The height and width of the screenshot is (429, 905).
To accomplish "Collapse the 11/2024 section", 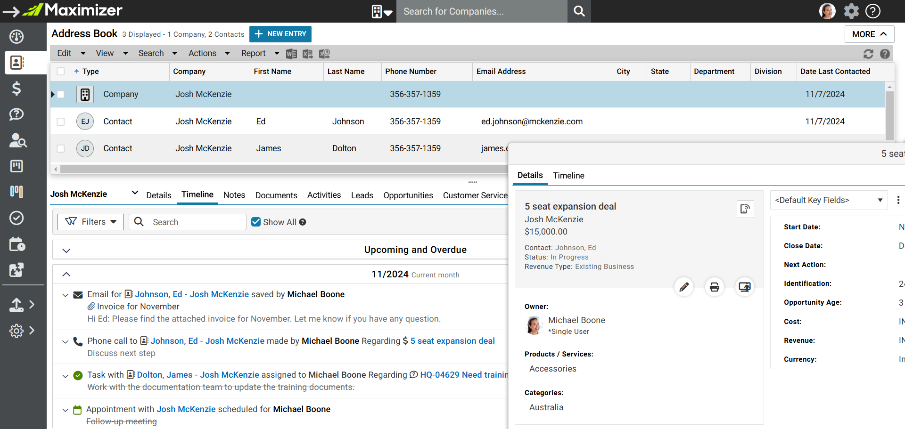I will coord(66,274).
